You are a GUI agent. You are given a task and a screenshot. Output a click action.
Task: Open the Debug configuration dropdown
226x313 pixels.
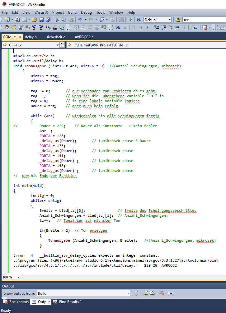click(169, 20)
